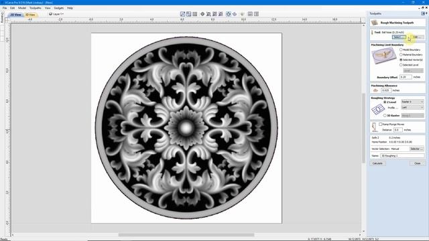The width and height of the screenshot is (429, 241).
Task: Open the Gadgets menu
Action: tap(59, 8)
